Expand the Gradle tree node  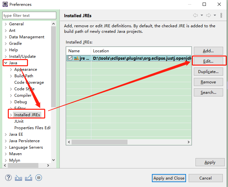tap(6, 44)
